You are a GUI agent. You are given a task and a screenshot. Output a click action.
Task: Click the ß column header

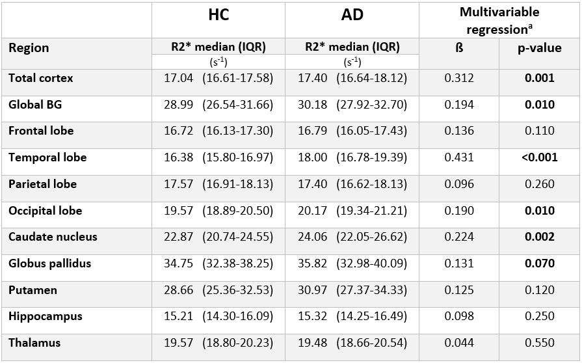click(459, 48)
